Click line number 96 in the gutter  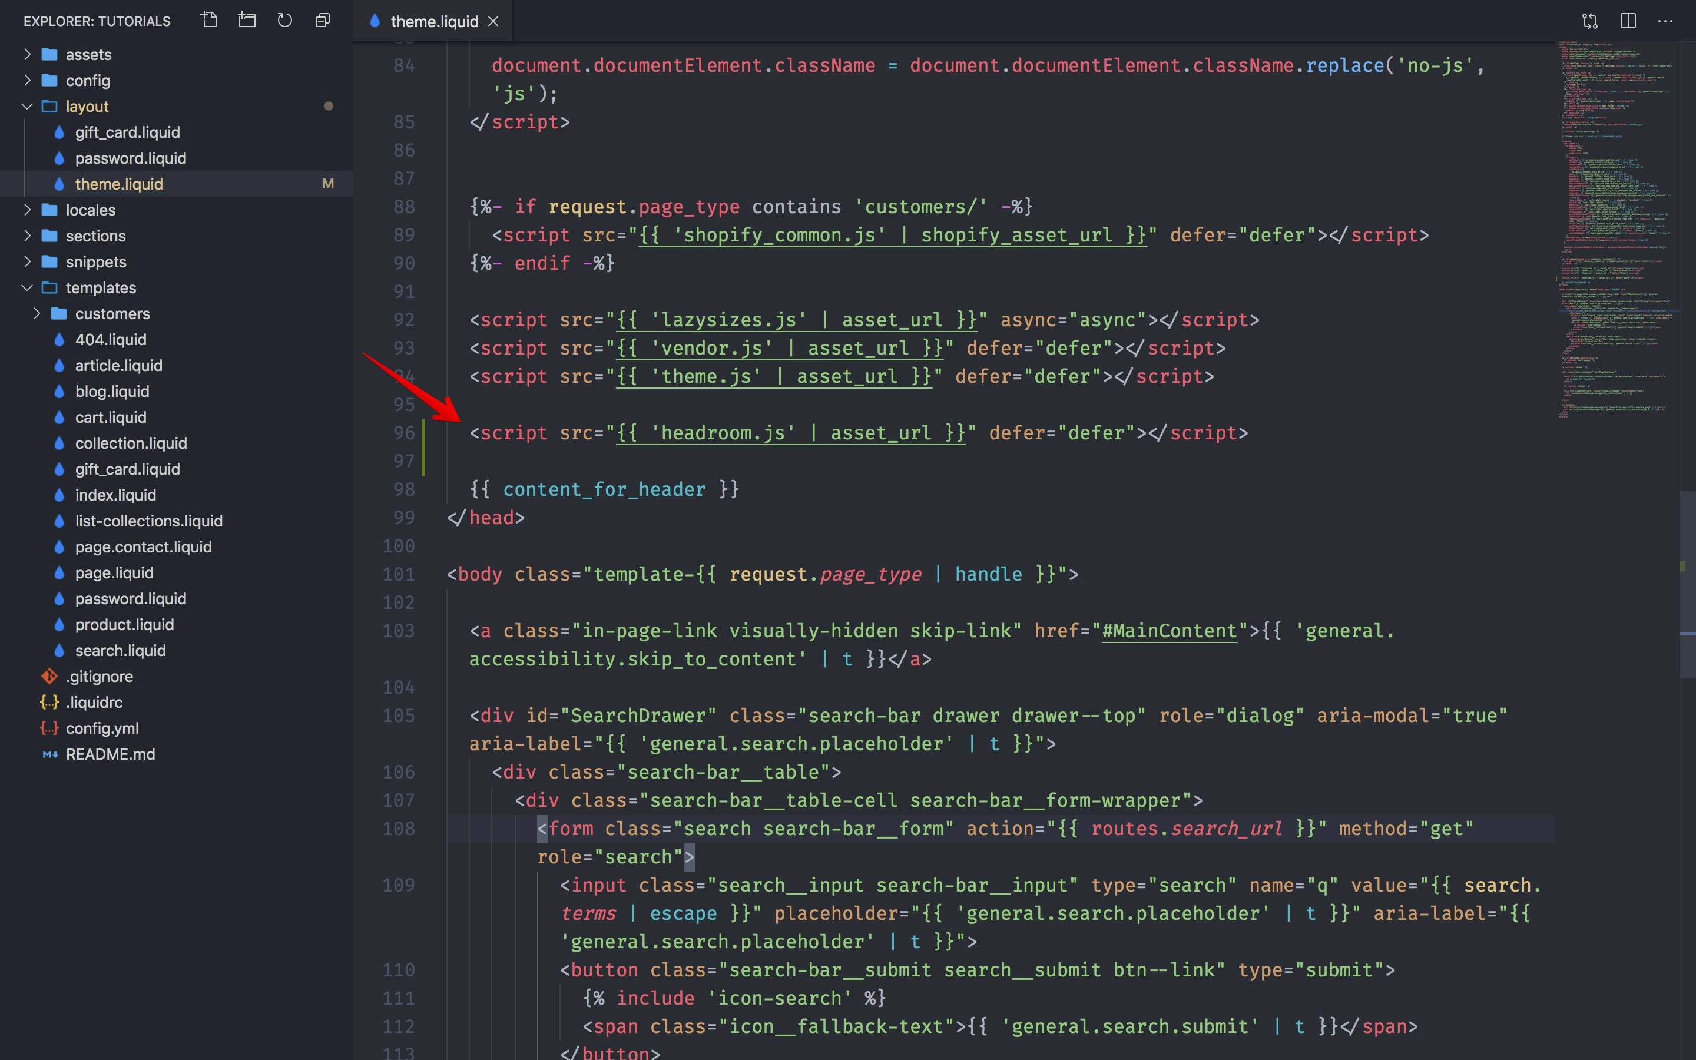403,433
